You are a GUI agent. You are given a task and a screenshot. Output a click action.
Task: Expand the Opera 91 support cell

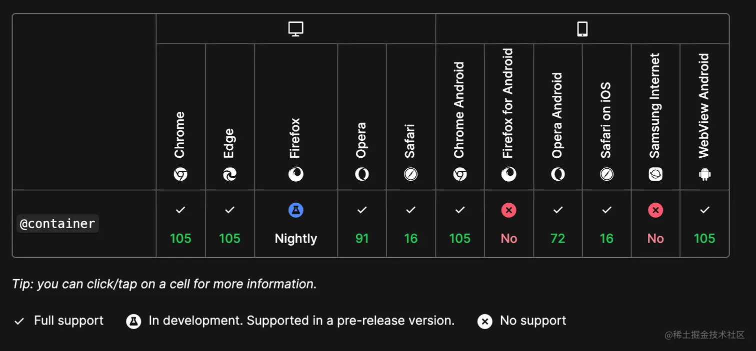(361, 224)
